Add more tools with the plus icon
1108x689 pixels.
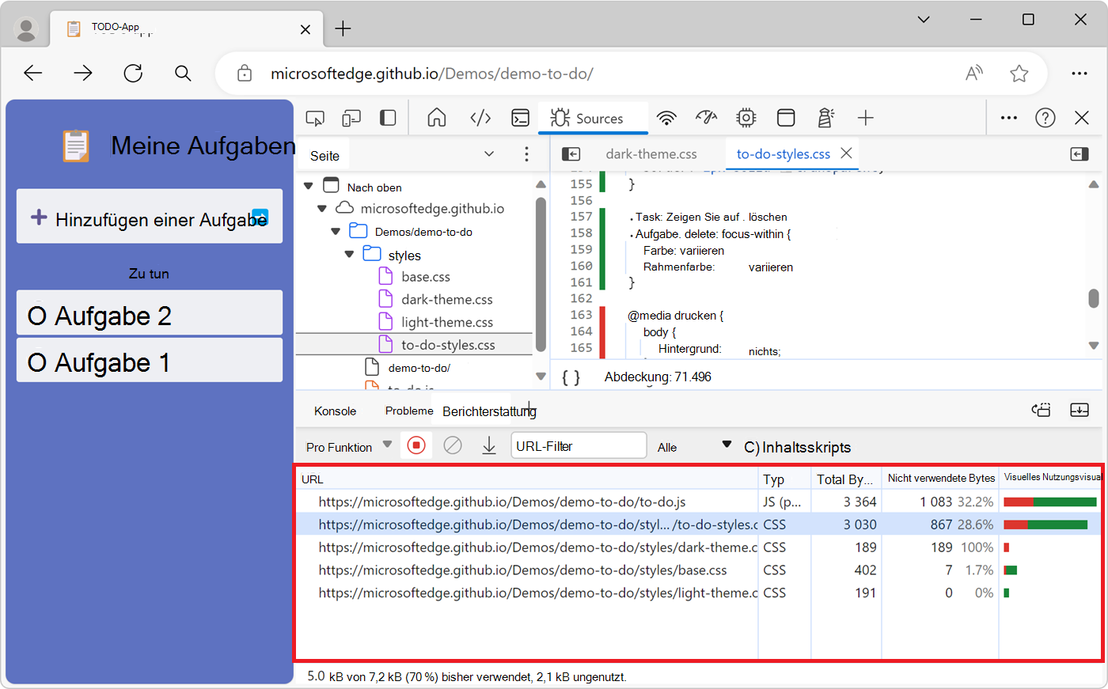pos(866,117)
